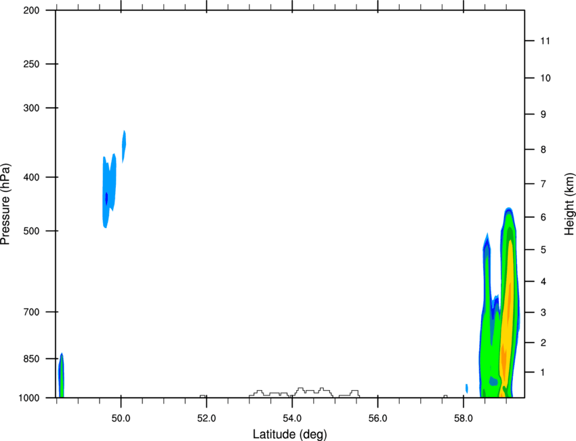
Task: Click the 50.0 latitude tick label
Action: coord(121,419)
